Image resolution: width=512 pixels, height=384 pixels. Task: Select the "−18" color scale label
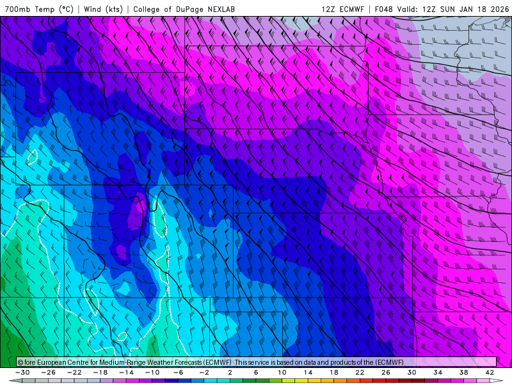pos(100,372)
